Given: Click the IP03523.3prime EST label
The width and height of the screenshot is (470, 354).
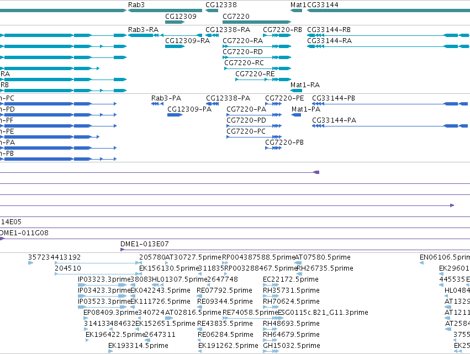Looking at the screenshot, I should point(104,301).
